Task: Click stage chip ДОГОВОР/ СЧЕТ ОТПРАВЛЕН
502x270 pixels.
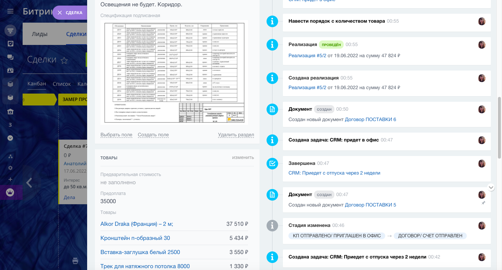Action: [430, 236]
